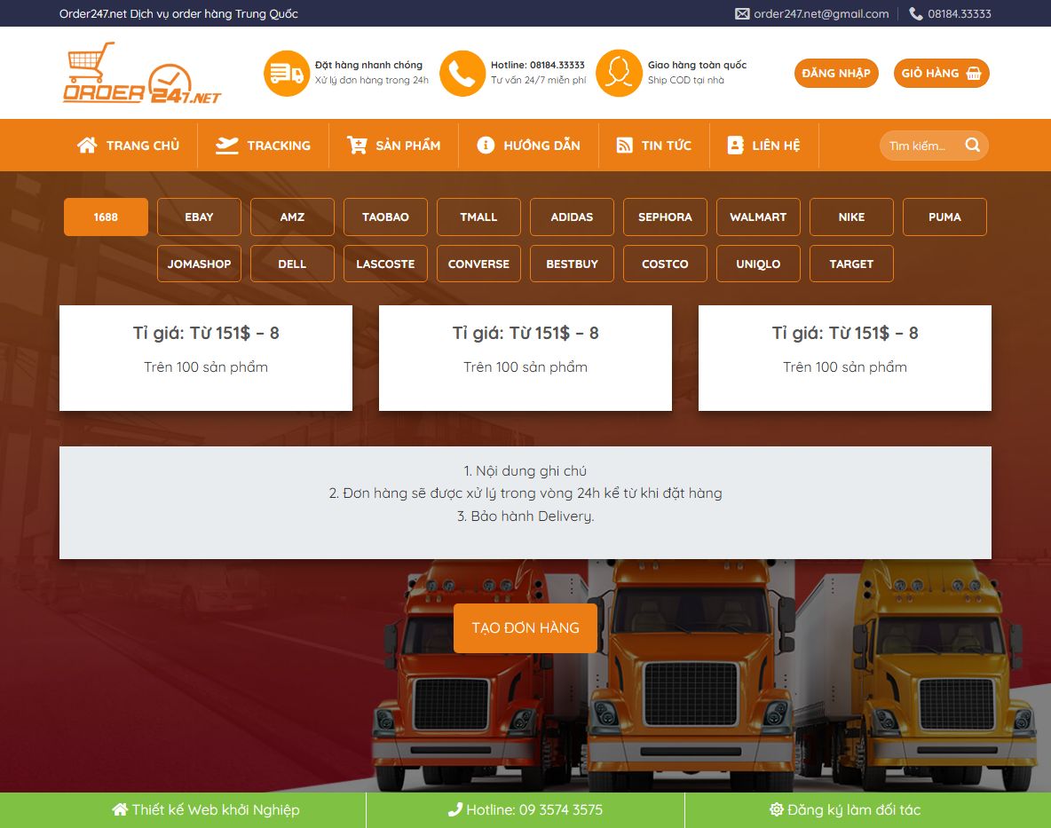Select the PUMA store tab
The height and width of the screenshot is (828, 1051).
click(944, 217)
